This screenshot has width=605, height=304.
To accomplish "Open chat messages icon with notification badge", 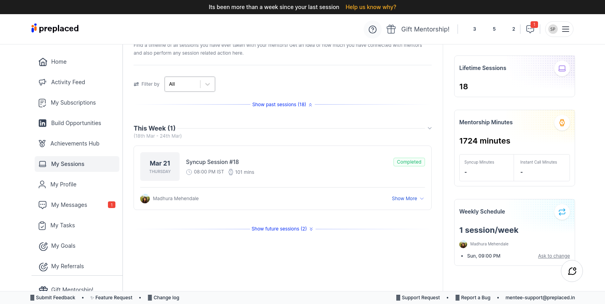I will tap(530, 29).
